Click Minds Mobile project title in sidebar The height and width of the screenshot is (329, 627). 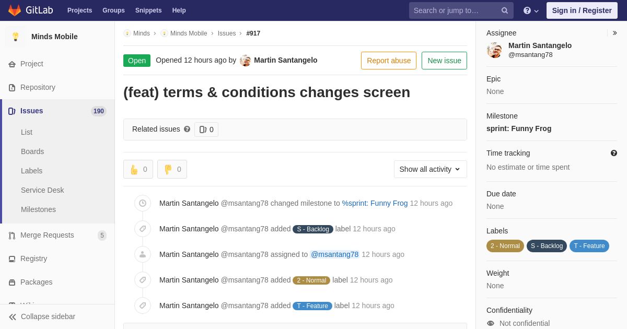click(x=54, y=37)
